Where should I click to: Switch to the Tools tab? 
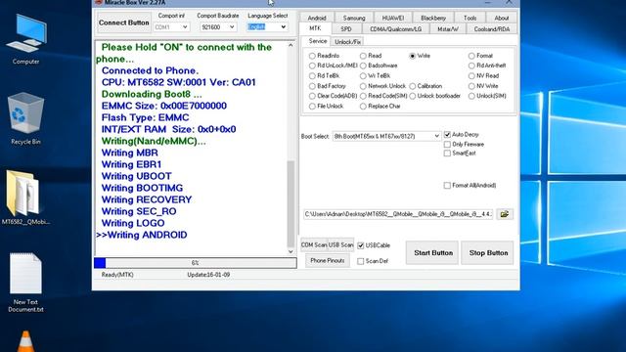(x=469, y=18)
